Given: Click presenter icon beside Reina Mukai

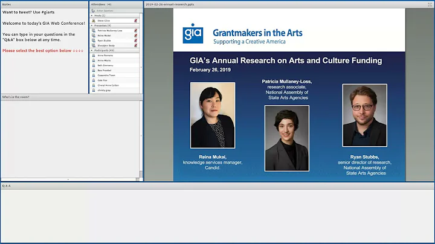Looking at the screenshot, I should [94, 36].
